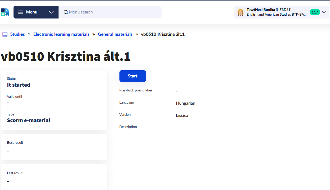Click the user avatar picture
330x190 pixels.
coord(240,12)
